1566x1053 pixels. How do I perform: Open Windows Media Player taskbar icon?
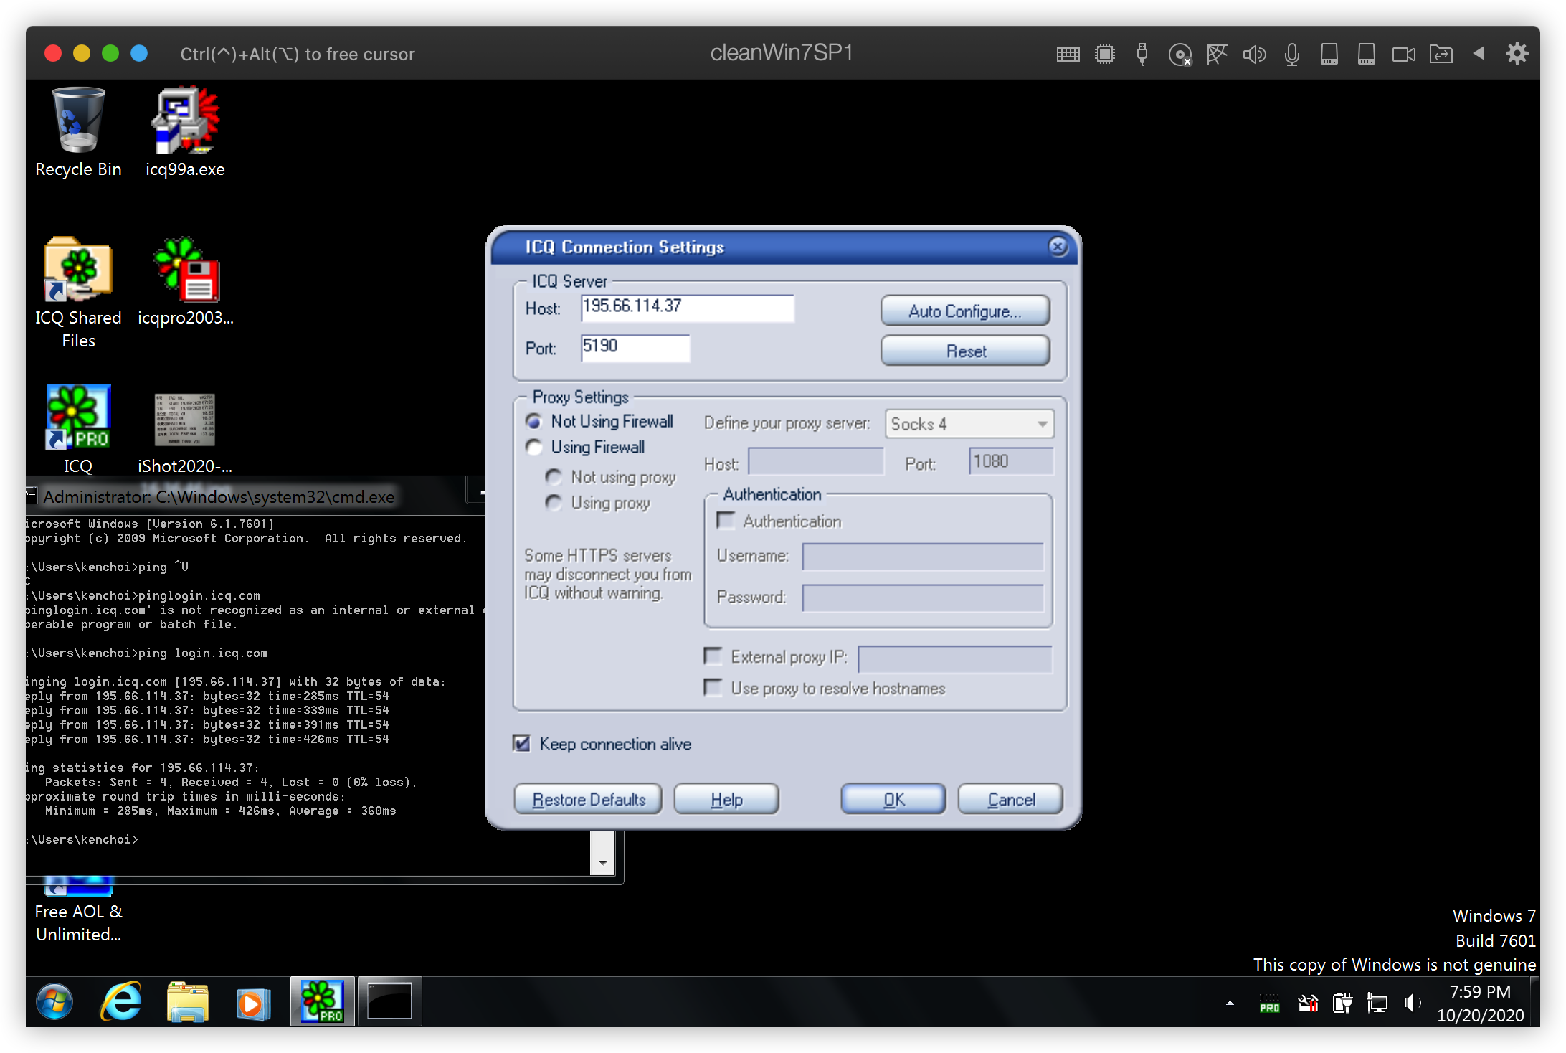tap(254, 1001)
